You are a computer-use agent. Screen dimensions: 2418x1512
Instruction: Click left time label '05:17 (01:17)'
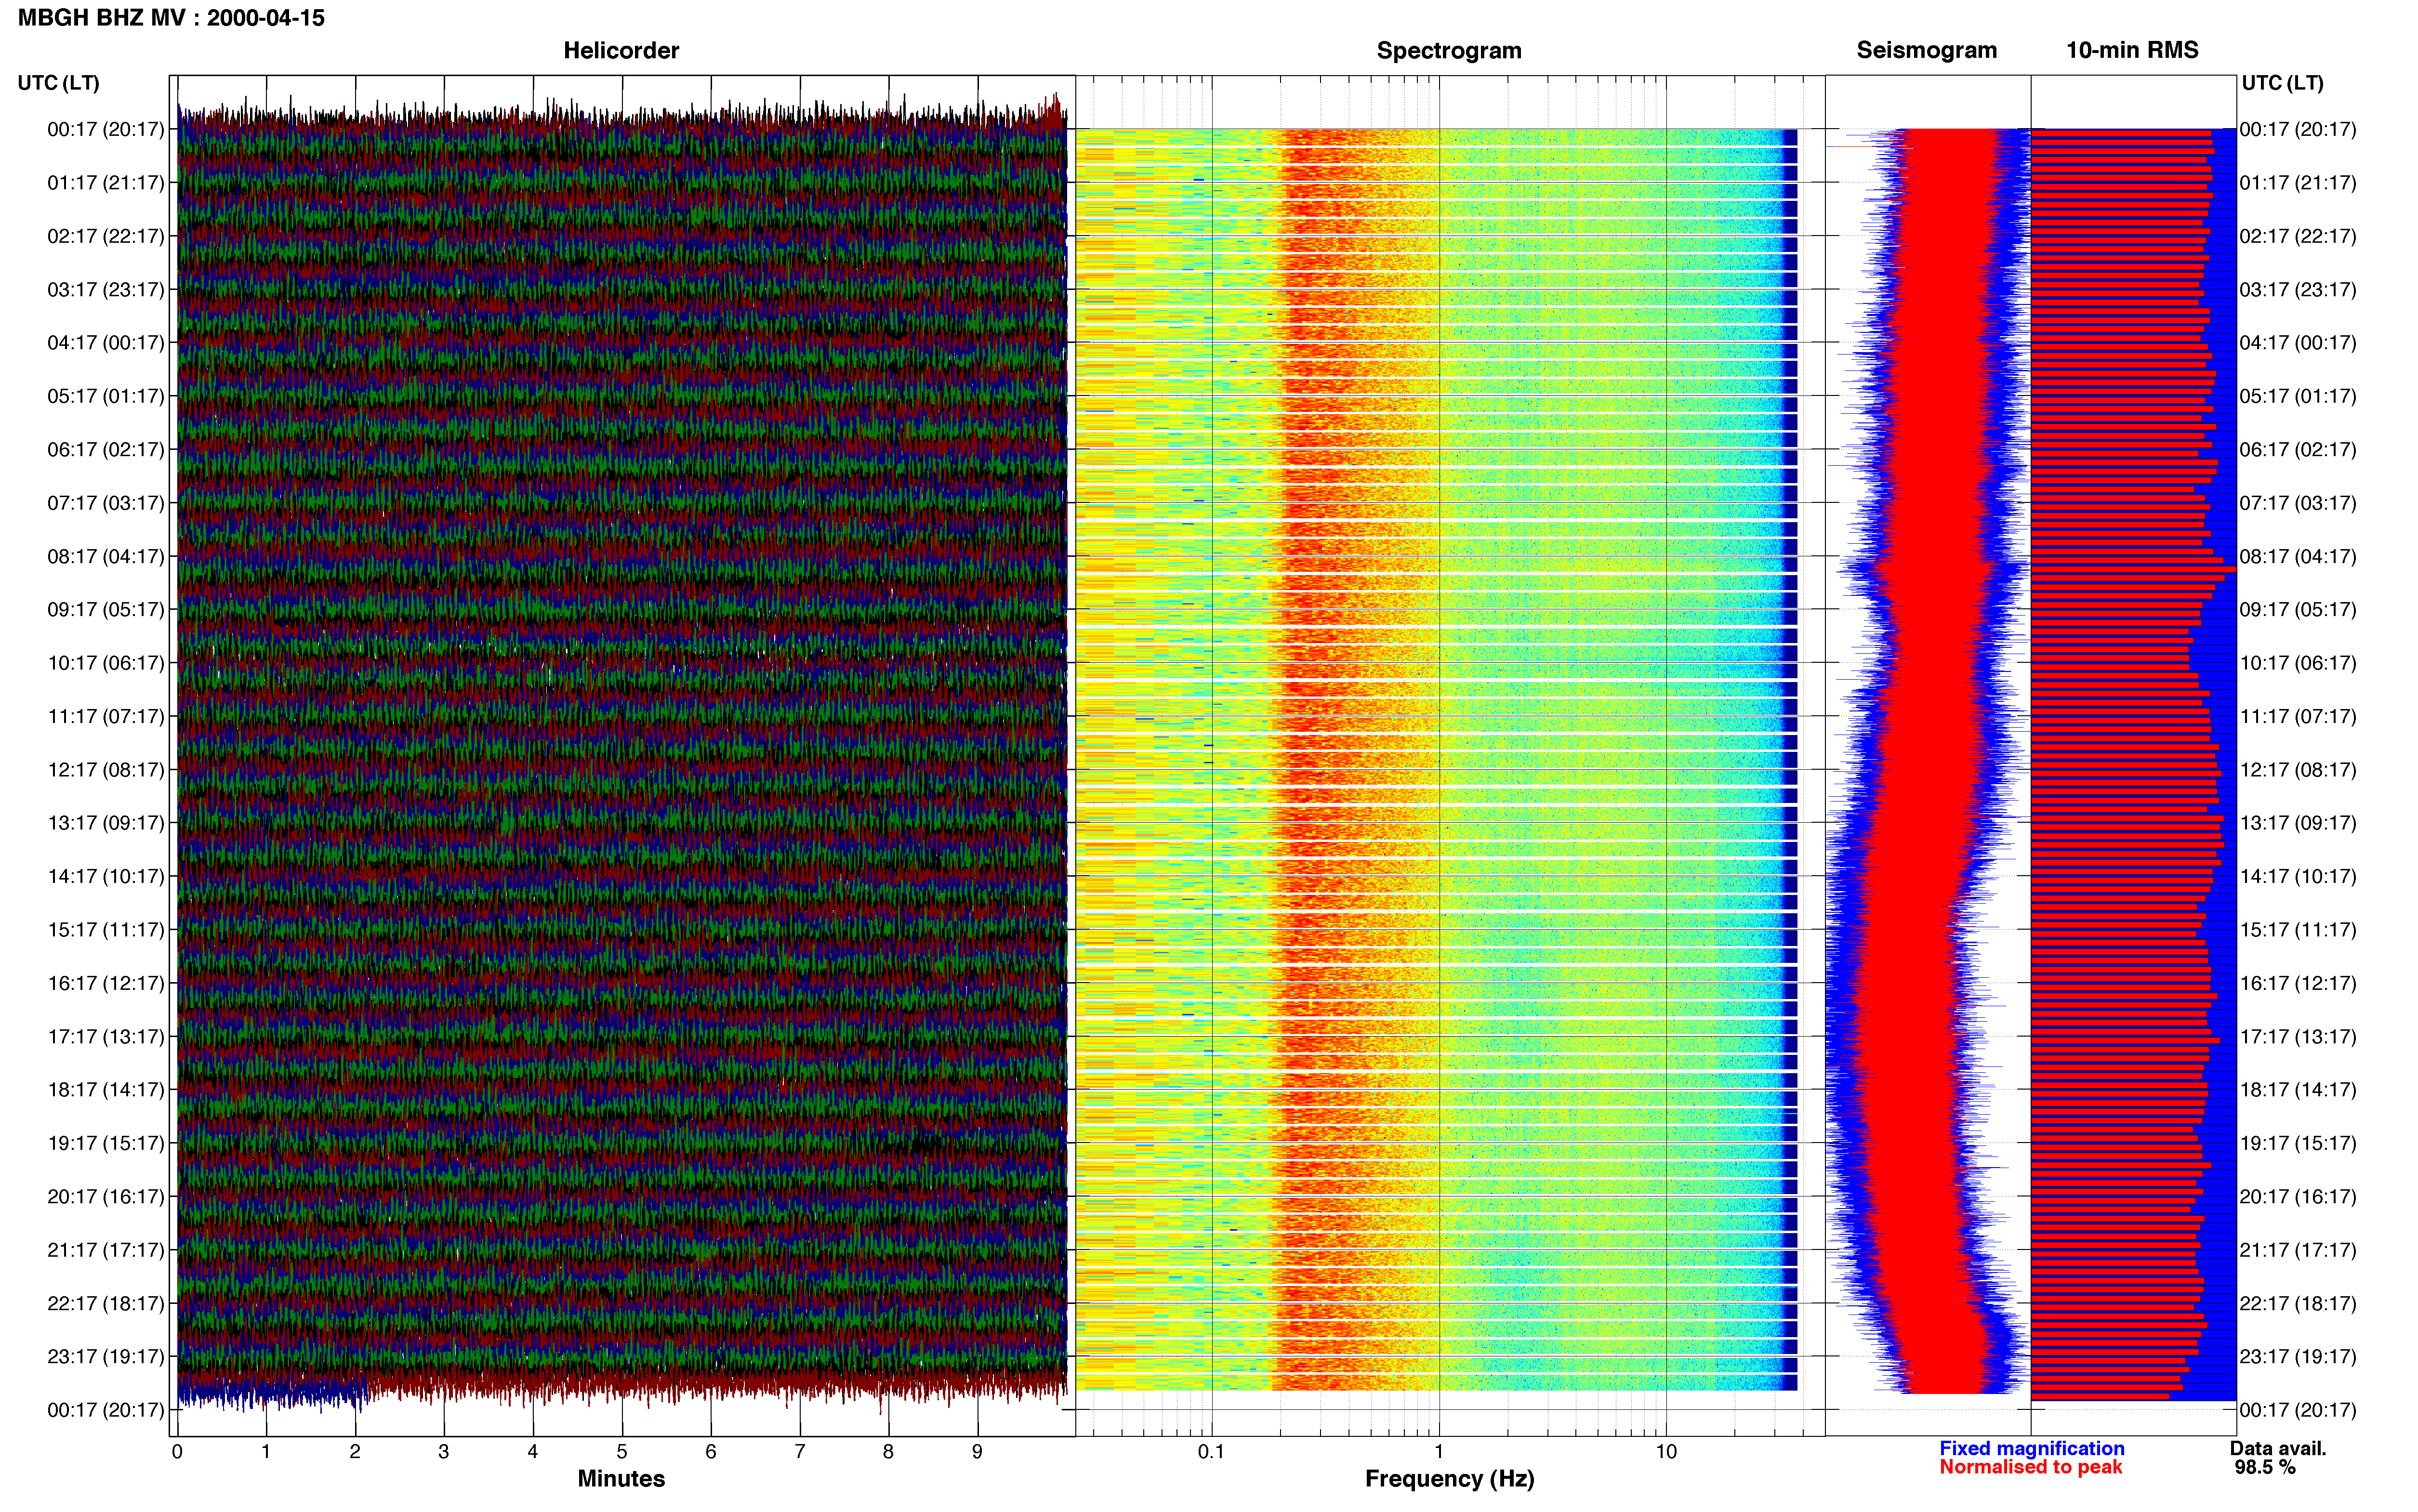click(106, 396)
